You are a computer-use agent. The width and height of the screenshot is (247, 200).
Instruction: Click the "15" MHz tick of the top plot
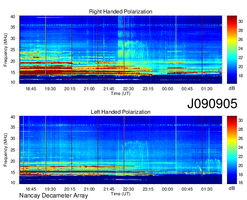(13, 72)
